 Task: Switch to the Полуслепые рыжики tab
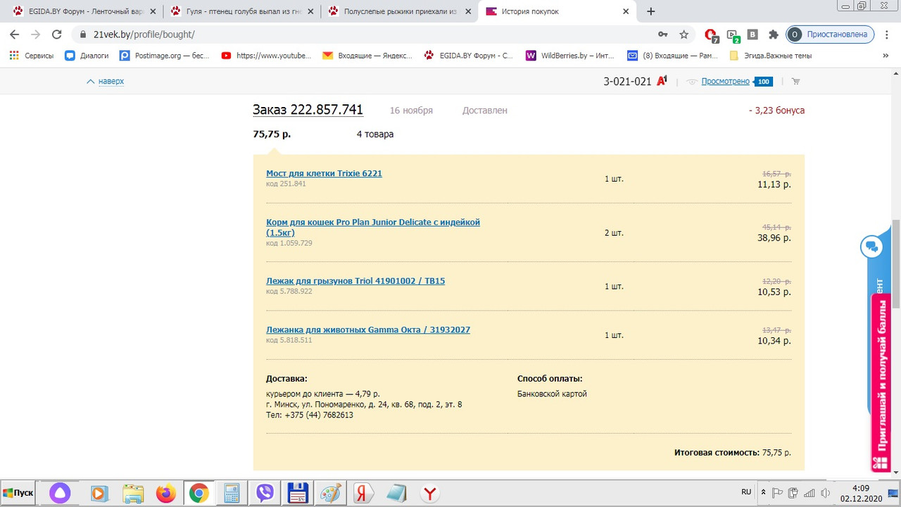pyautogui.click(x=399, y=11)
